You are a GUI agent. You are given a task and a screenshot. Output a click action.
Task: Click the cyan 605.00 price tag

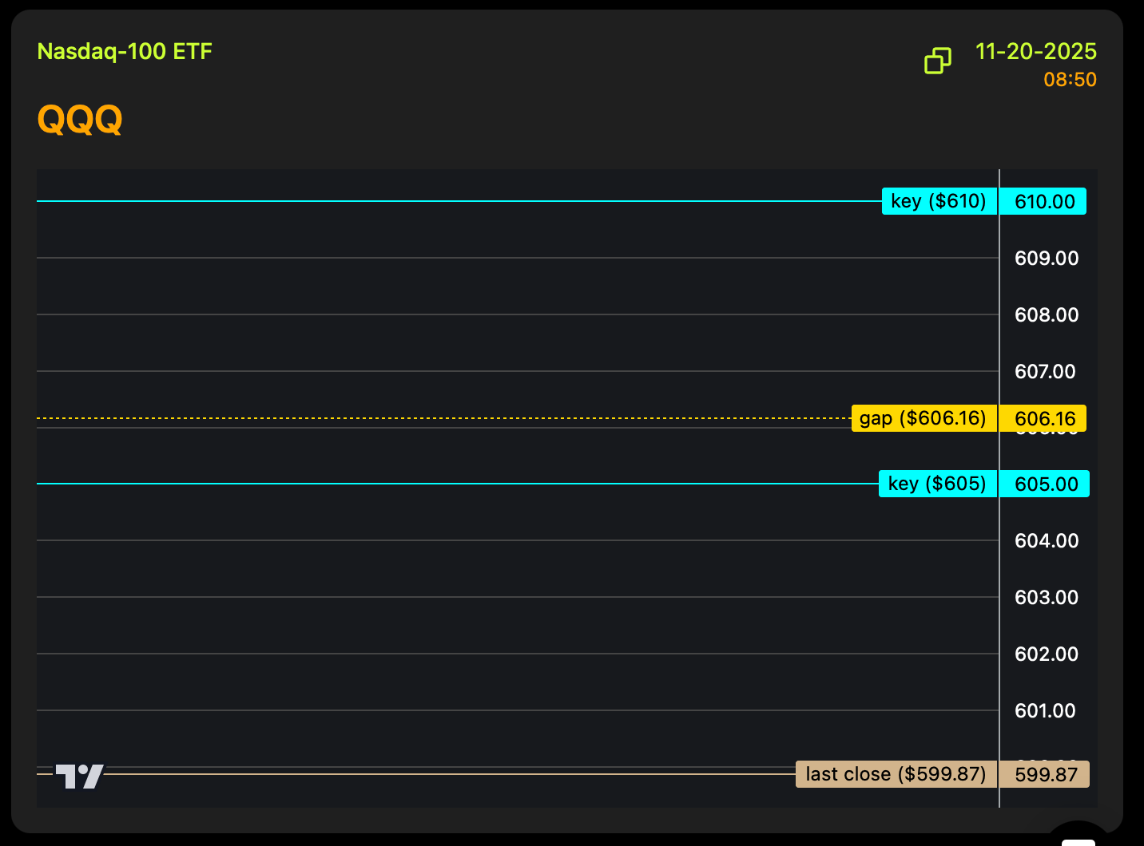(1045, 484)
